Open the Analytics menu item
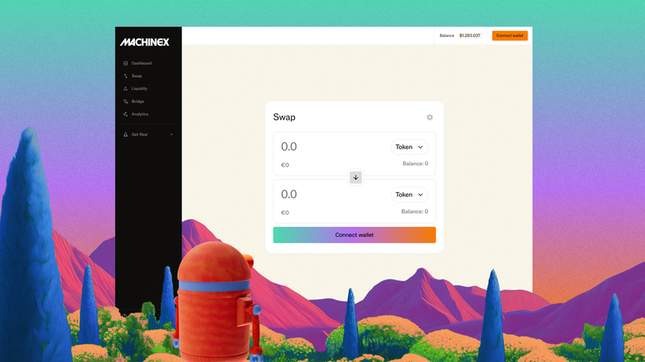Viewport: 645px width, 362px height. click(140, 114)
